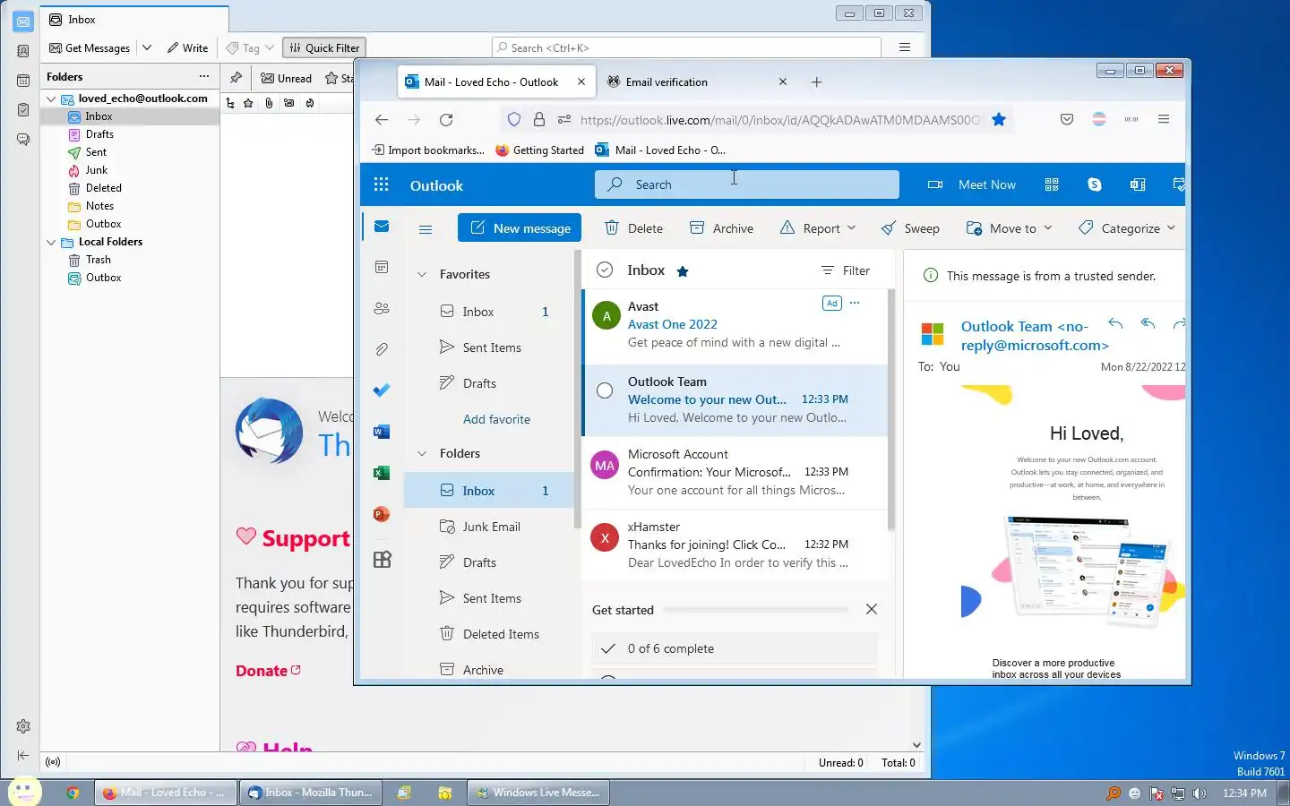The width and height of the screenshot is (1290, 806).
Task: Click Outlook message list vertical scrollbar
Action: pyautogui.click(x=890, y=412)
